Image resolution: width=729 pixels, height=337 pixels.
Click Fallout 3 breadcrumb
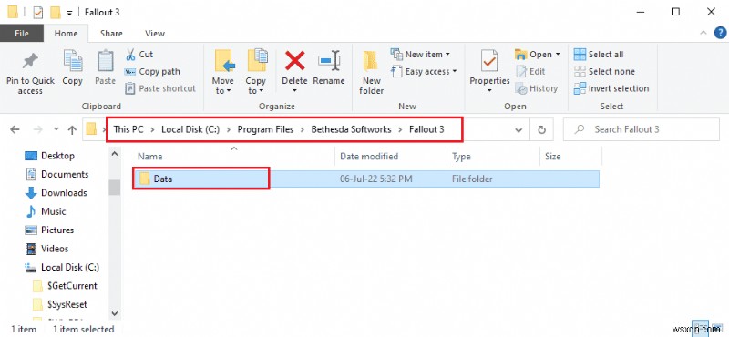click(x=426, y=129)
